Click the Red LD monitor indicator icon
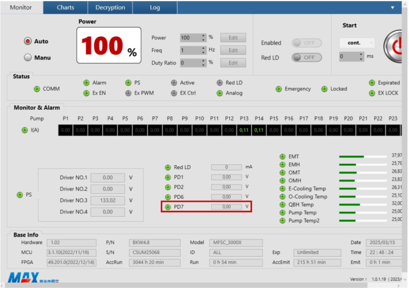The height and width of the screenshot is (288, 409). click(168, 167)
